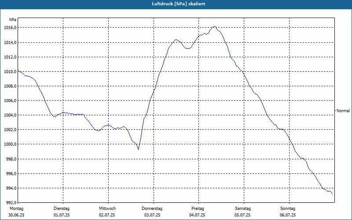Click the '1004,0' axis value
Screen dimensions: 352x220
10,115
